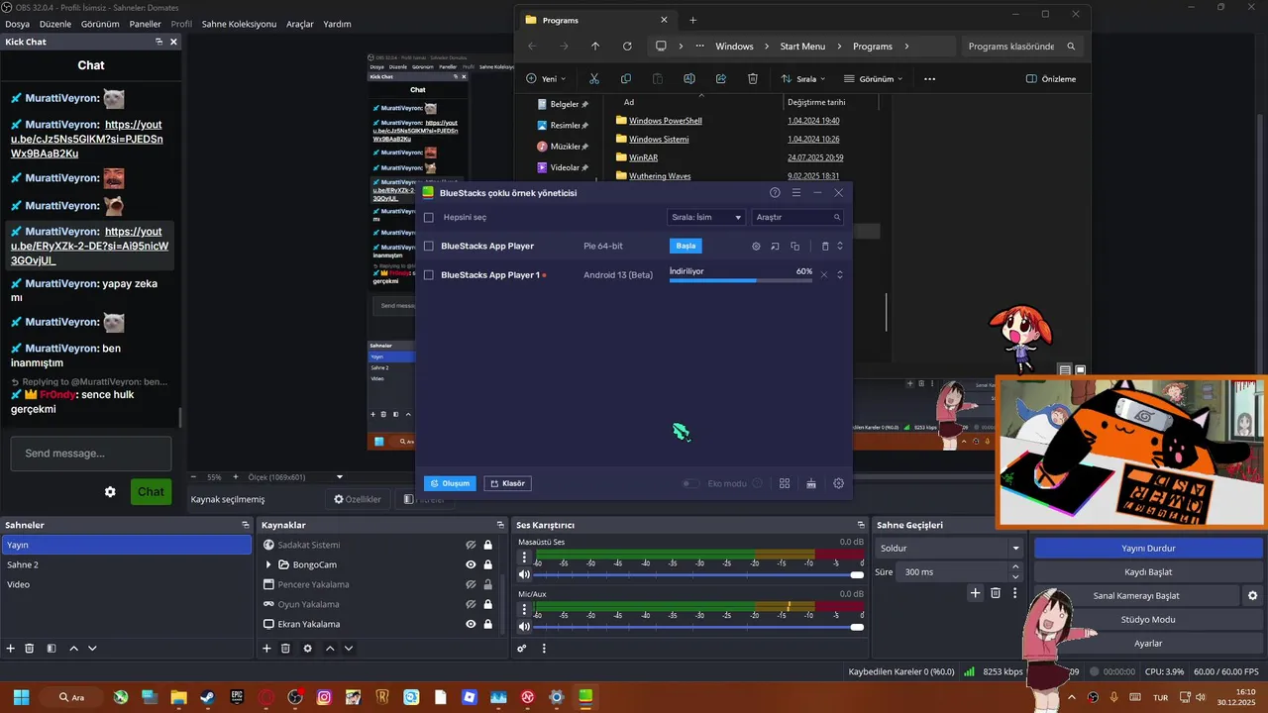
Task: Move source up arrow in Kaynaklar
Action: 330,648
